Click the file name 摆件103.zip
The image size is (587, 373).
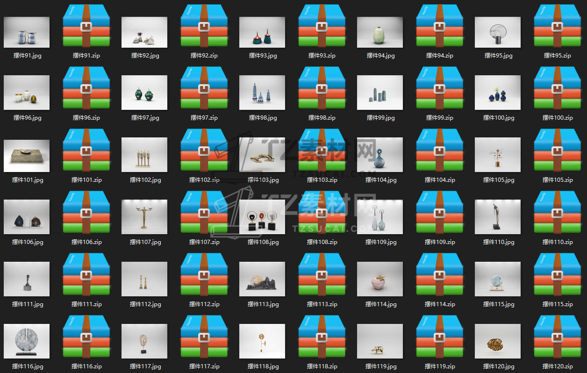322,180
